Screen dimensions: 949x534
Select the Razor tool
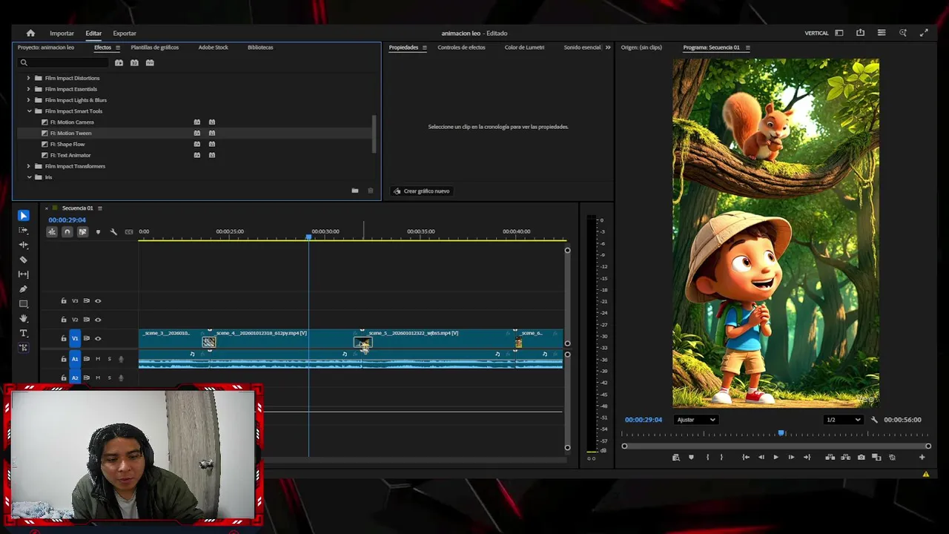pos(23,260)
